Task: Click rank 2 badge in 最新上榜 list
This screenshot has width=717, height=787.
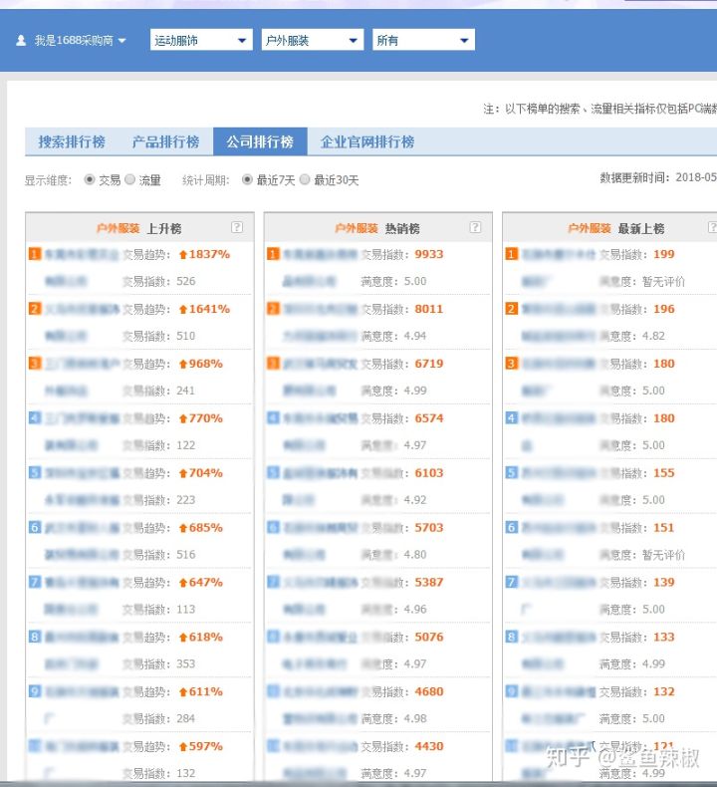Action: pos(511,309)
